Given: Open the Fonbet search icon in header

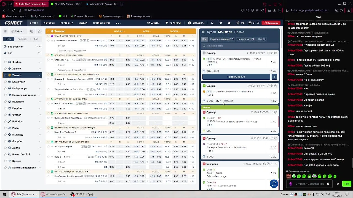Looking at the screenshot, I should tap(212, 23).
